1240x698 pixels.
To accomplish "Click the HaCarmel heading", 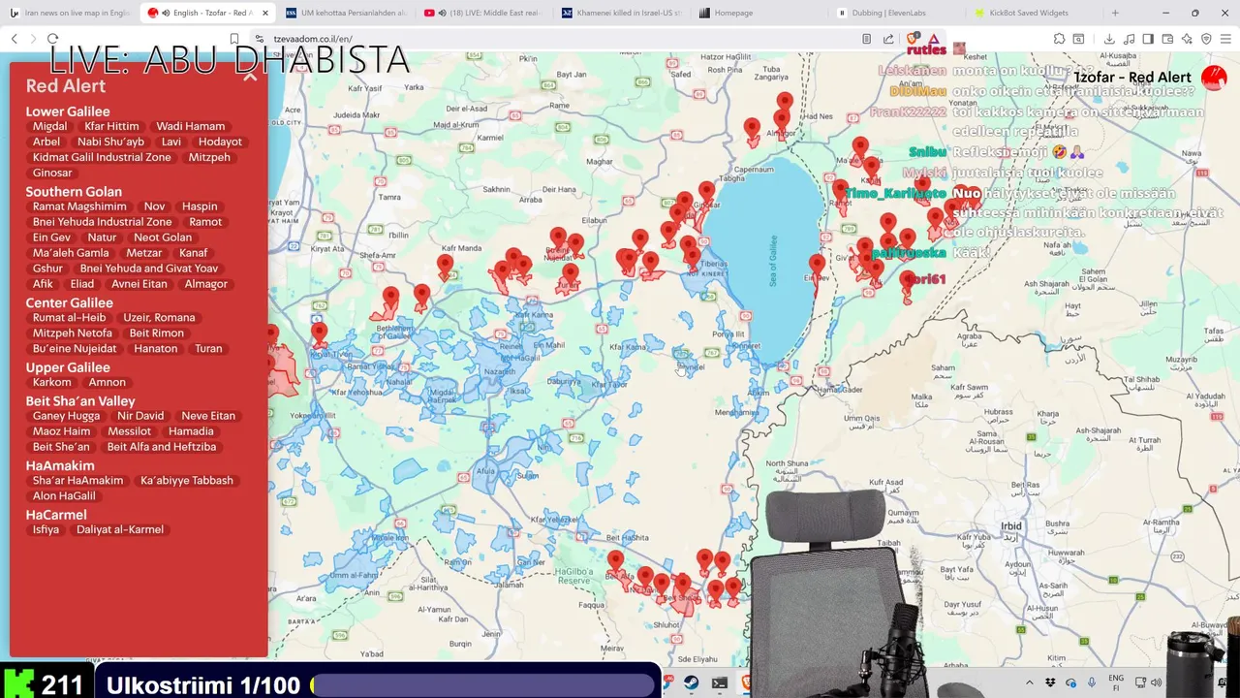I will click(x=56, y=515).
